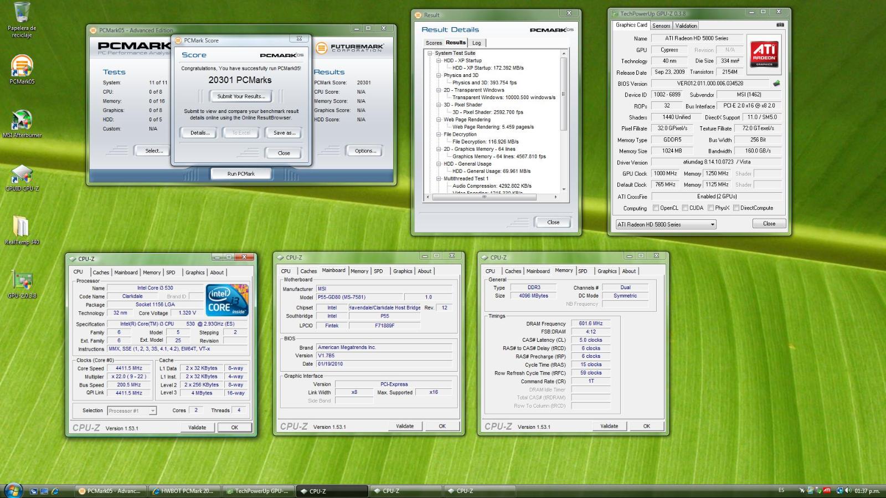Click the 20301 PCMarks score text
This screenshot has height=498, width=886.
pyautogui.click(x=240, y=80)
